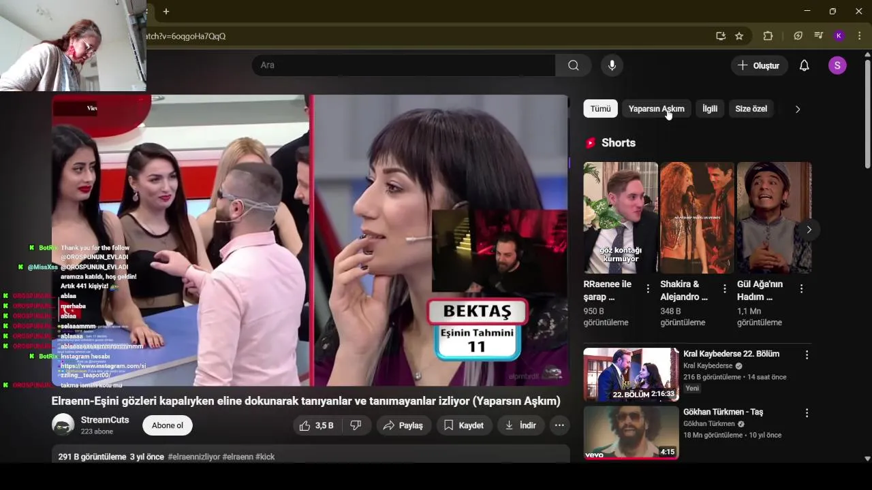Open the Kral Kaybederse 22. Bölüm title

[x=731, y=354]
